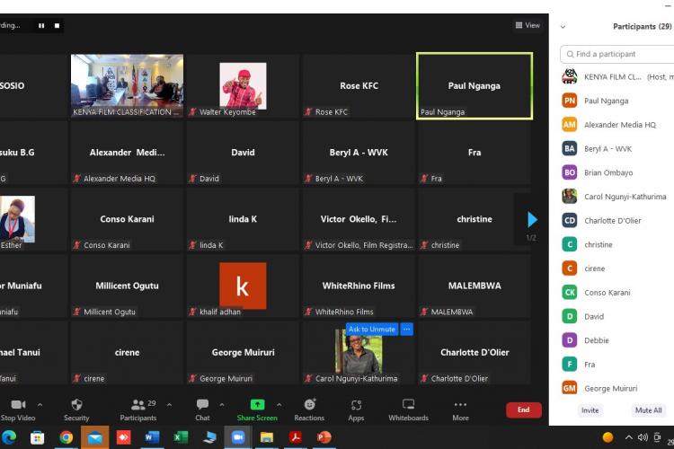Click the red End meeting button
Viewport: 674px width, 449px height.
[523, 409]
